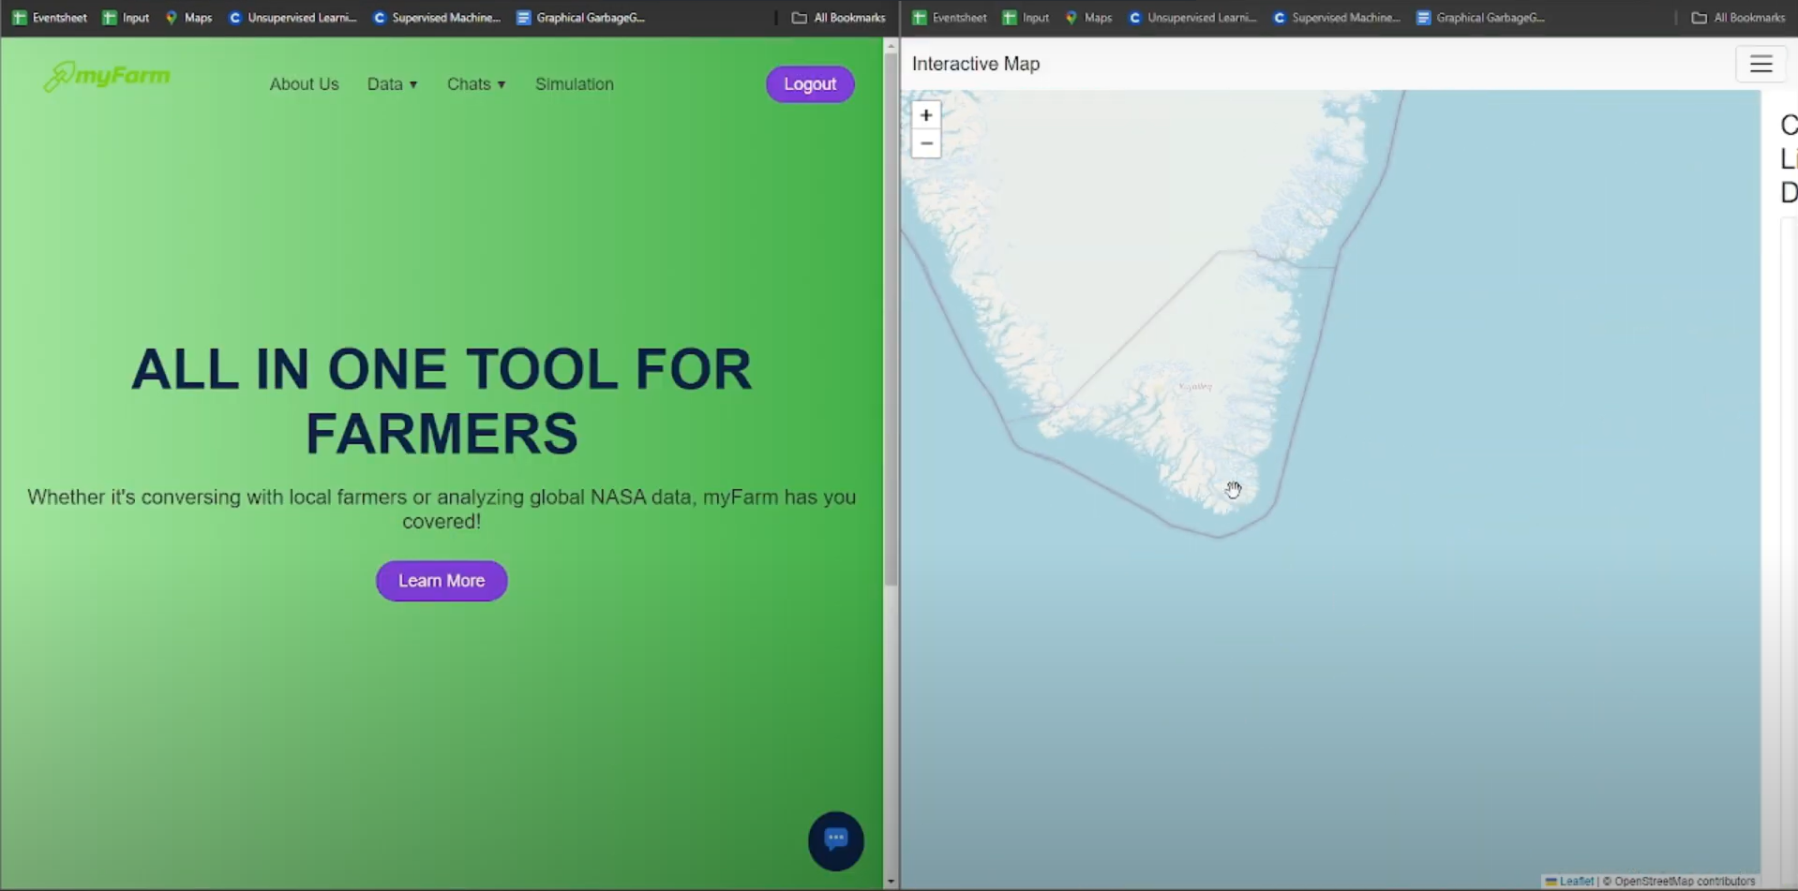
Task: Open the Maps bookmark
Action: pyautogui.click(x=187, y=17)
